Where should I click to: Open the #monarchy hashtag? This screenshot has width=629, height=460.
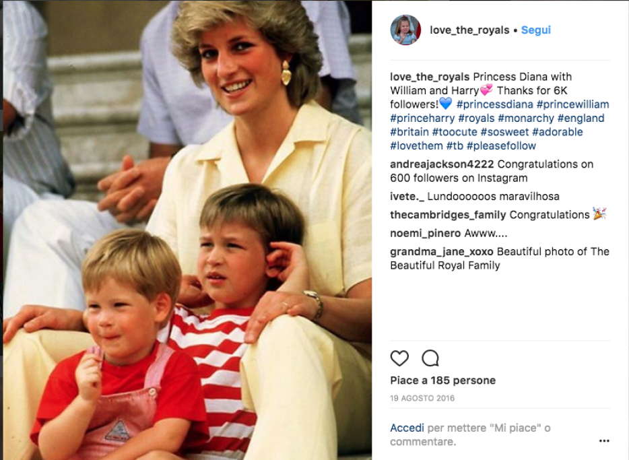[x=526, y=119]
